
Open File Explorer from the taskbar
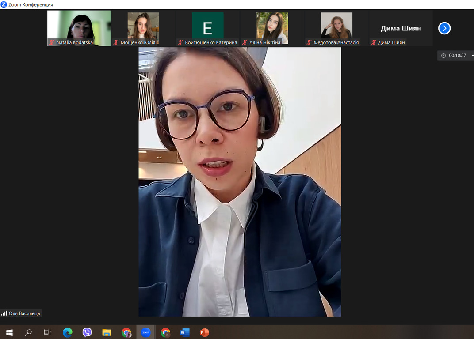click(107, 332)
